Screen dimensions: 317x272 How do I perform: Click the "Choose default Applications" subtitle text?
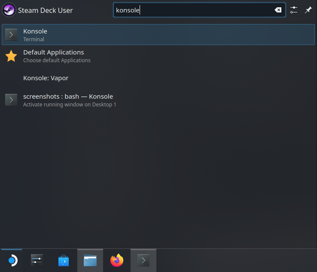point(57,60)
